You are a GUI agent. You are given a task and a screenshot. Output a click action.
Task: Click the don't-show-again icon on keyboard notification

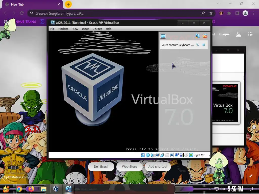(x=198, y=45)
